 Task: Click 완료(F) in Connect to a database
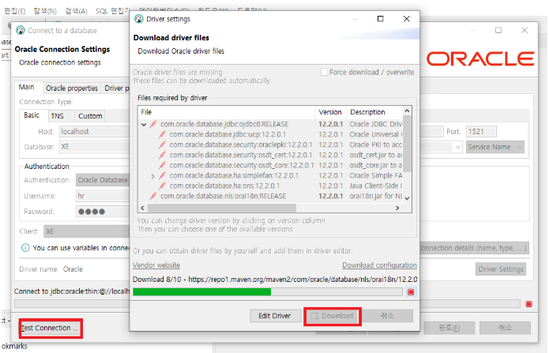point(449,329)
